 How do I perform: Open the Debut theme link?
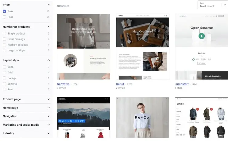coord(120,84)
